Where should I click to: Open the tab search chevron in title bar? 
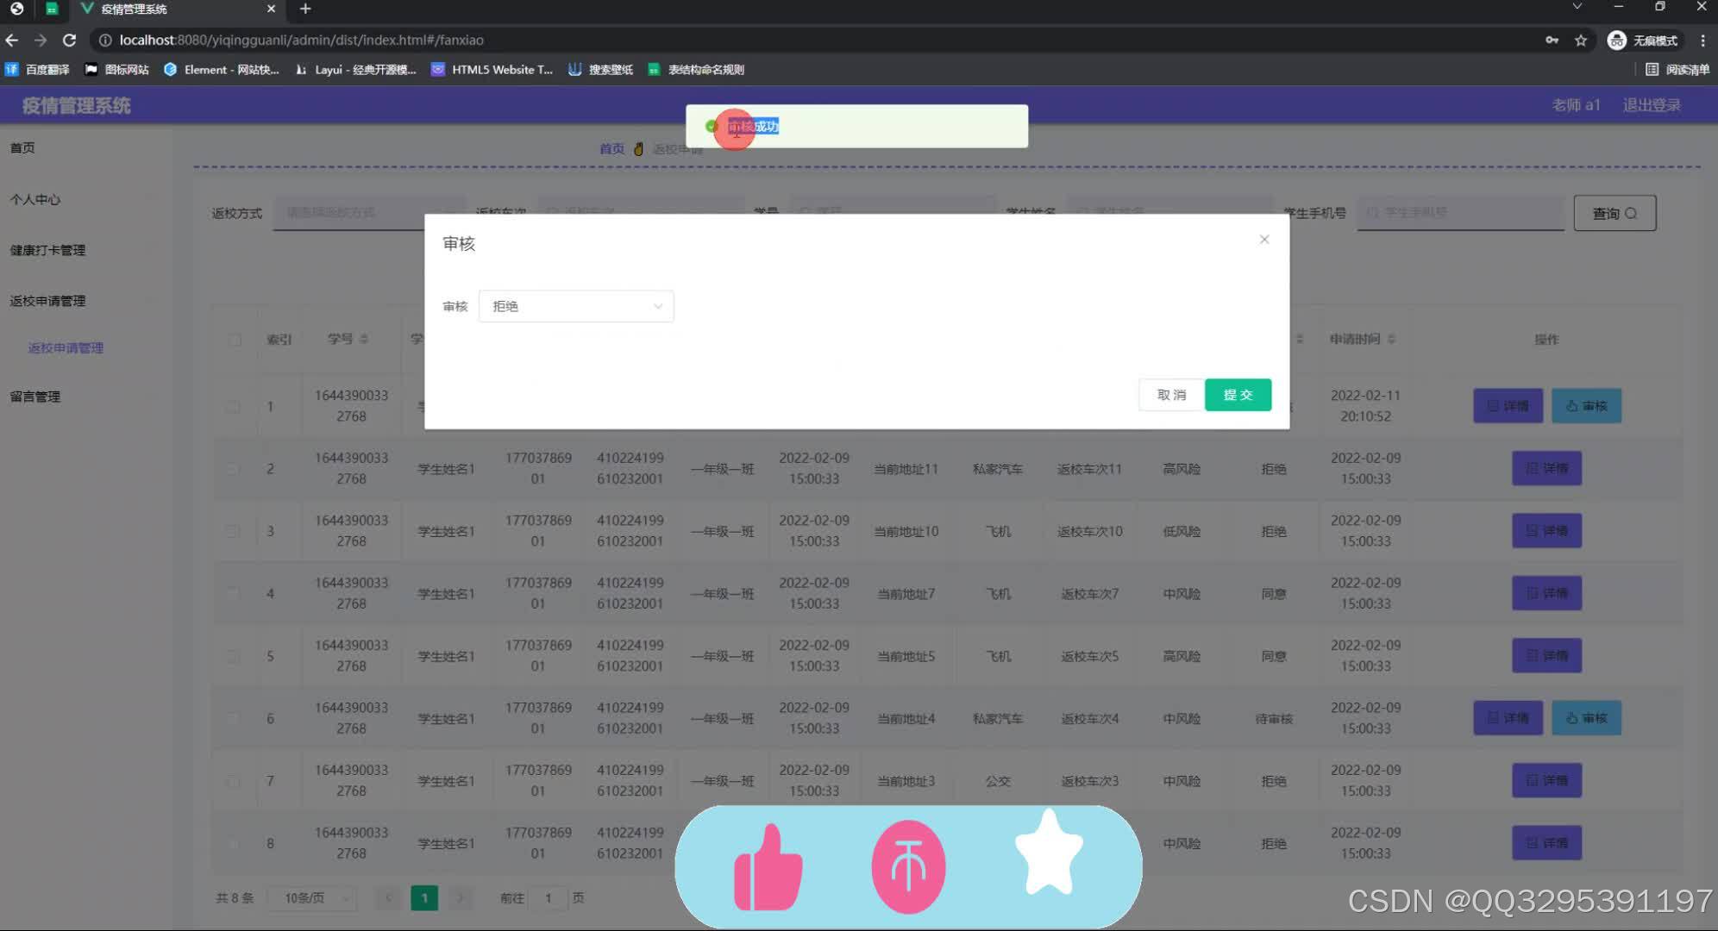tap(1577, 7)
